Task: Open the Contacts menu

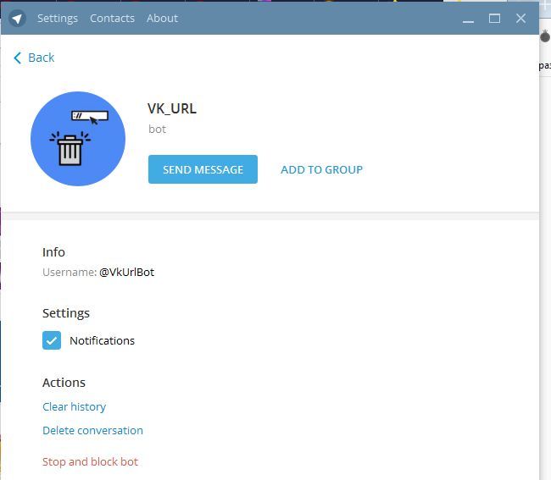Action: (112, 19)
